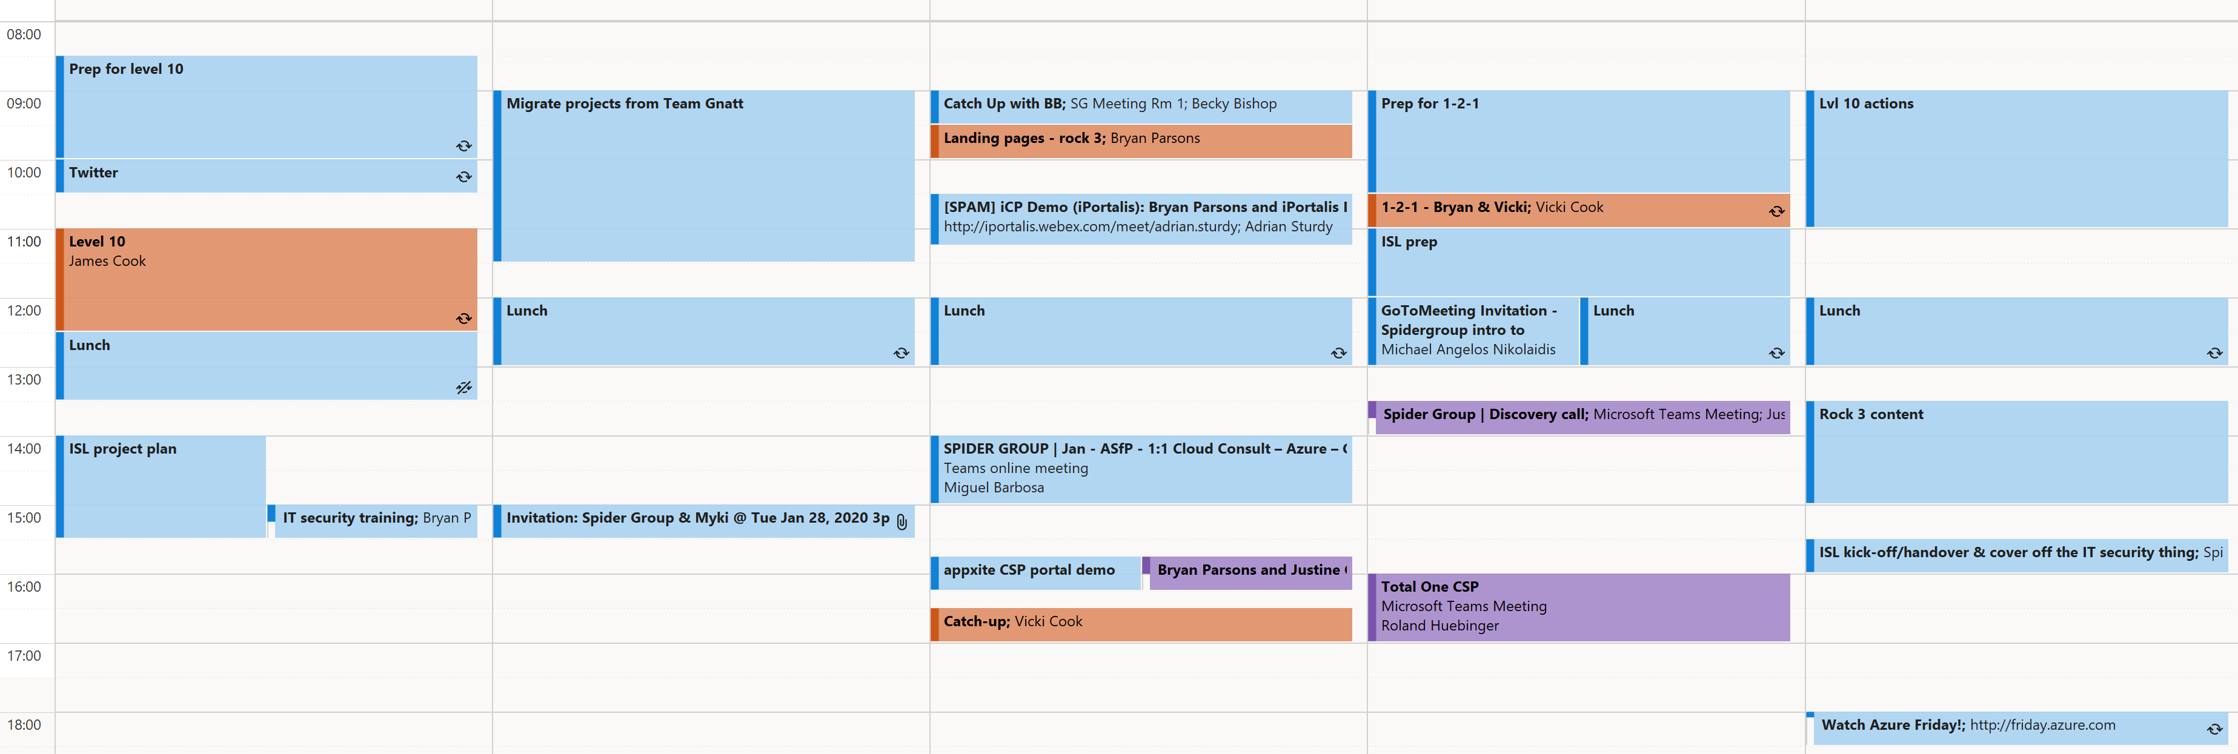Click recurrence icon on Prep for level 10
Image resolution: width=2238 pixels, height=754 pixels.
pyautogui.click(x=464, y=146)
